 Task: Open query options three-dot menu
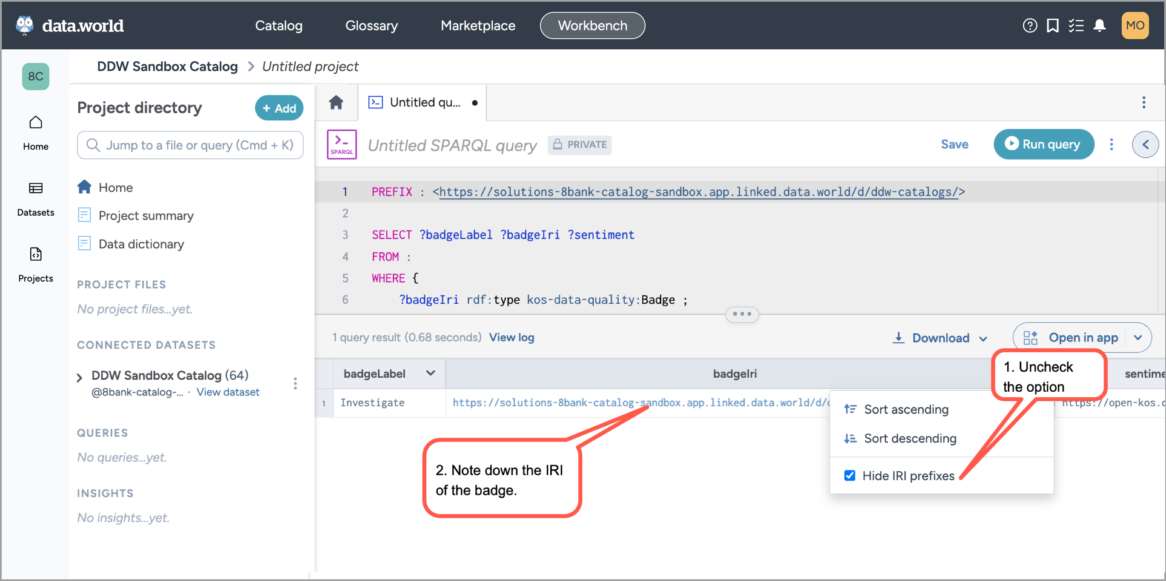(1111, 144)
